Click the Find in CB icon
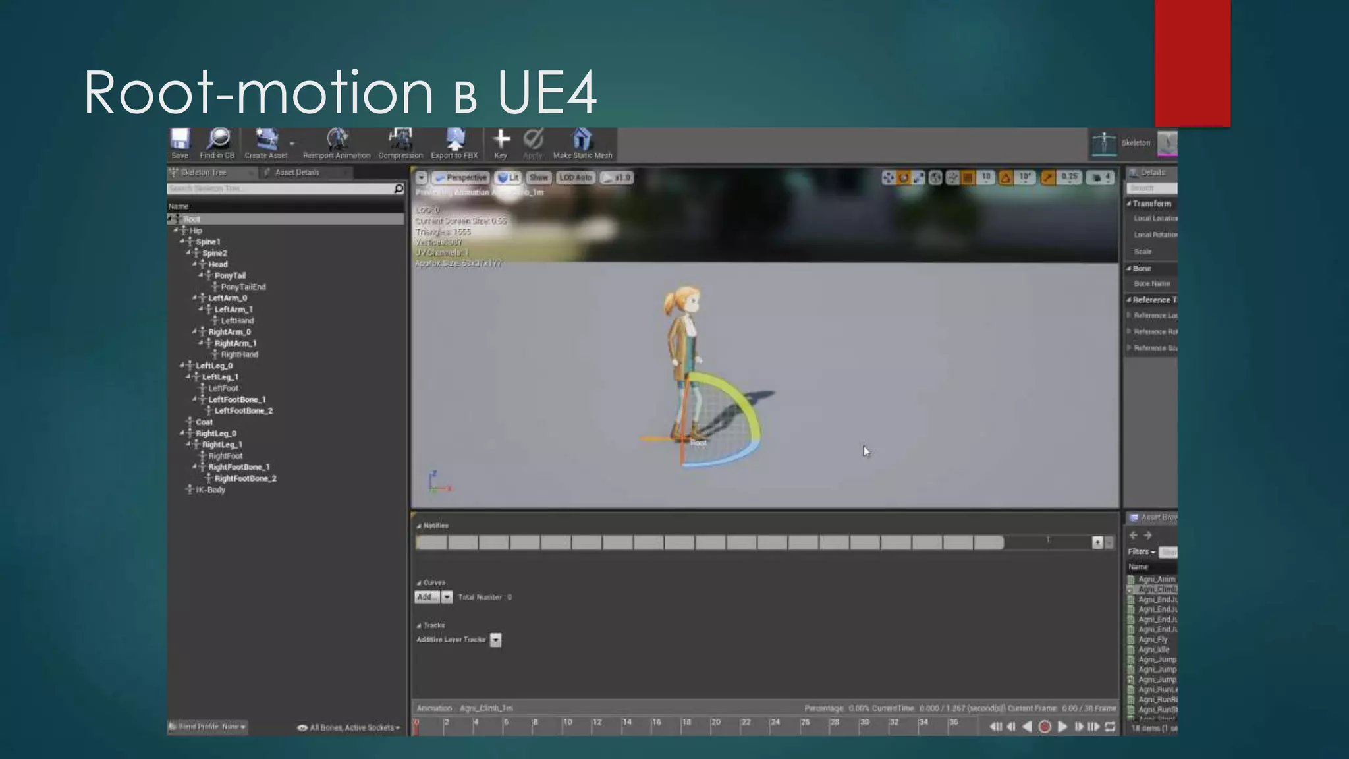Viewport: 1349px width, 759px height. tap(217, 144)
